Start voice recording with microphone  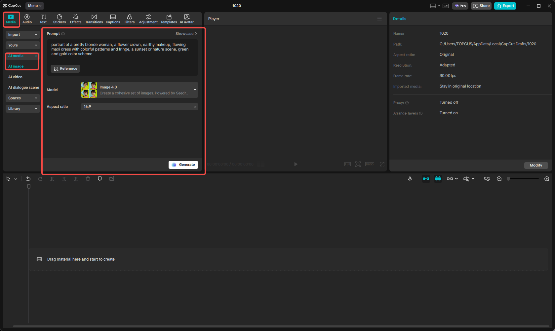pyautogui.click(x=410, y=179)
